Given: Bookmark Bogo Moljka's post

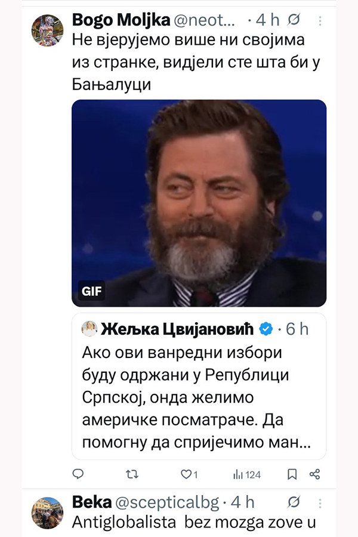Looking at the screenshot, I should 292,474.
